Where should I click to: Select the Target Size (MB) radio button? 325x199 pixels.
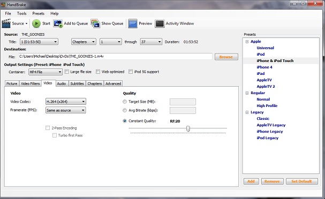[125, 102]
